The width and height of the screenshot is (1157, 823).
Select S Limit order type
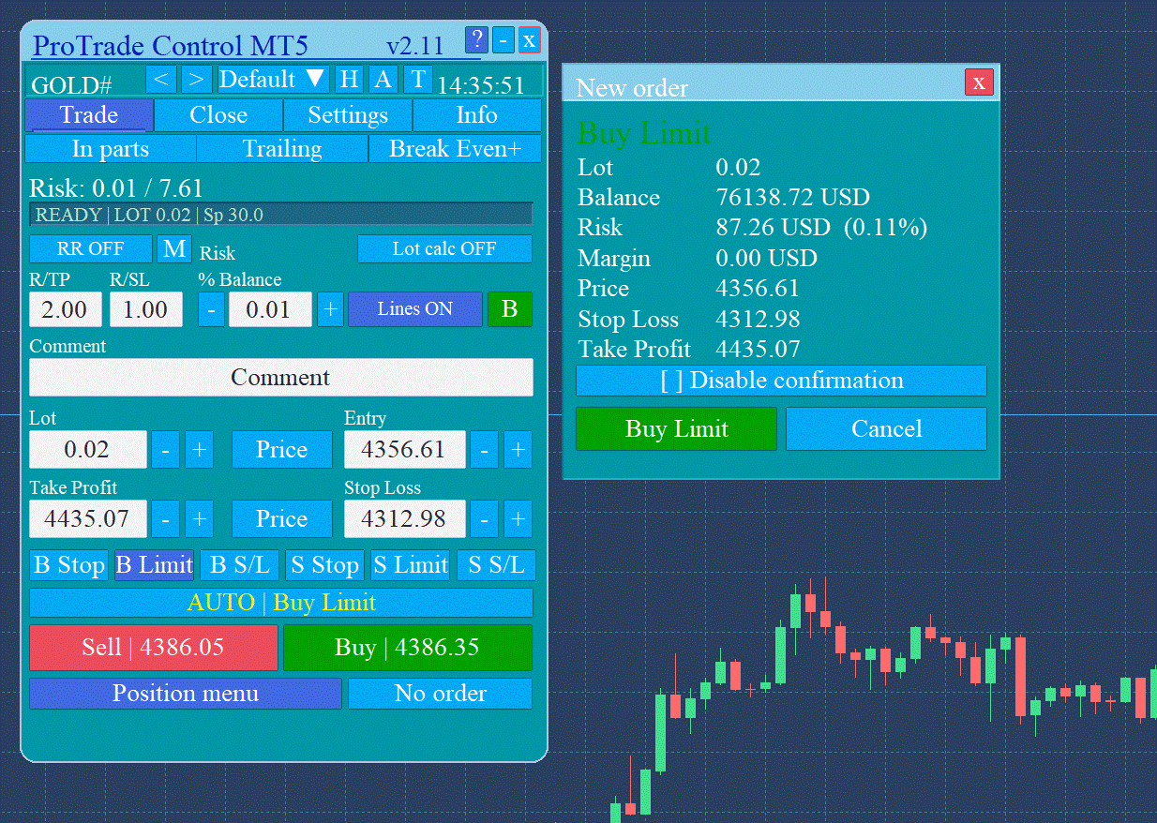411,565
